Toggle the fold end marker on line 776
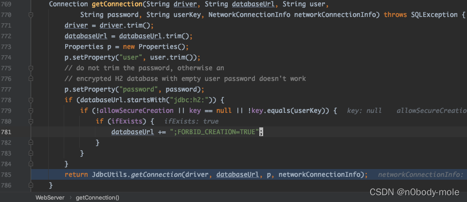Image resolution: width=467 pixels, height=202 pixels. 31,79
